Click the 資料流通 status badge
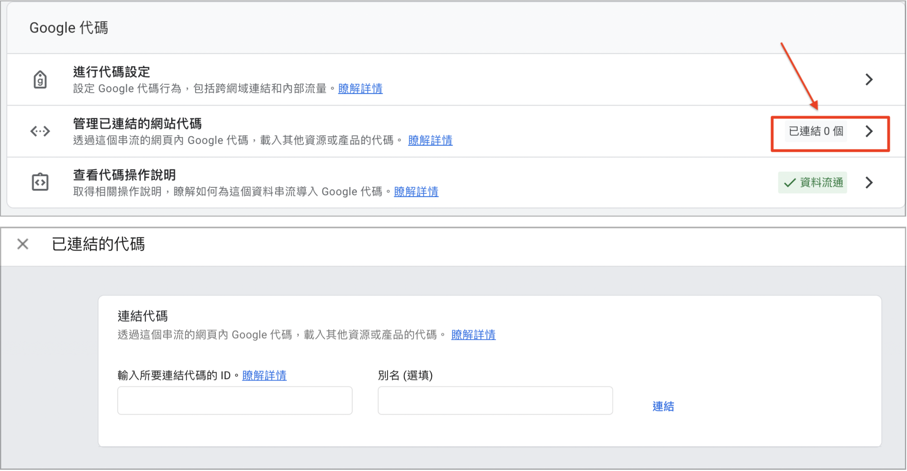 [812, 183]
